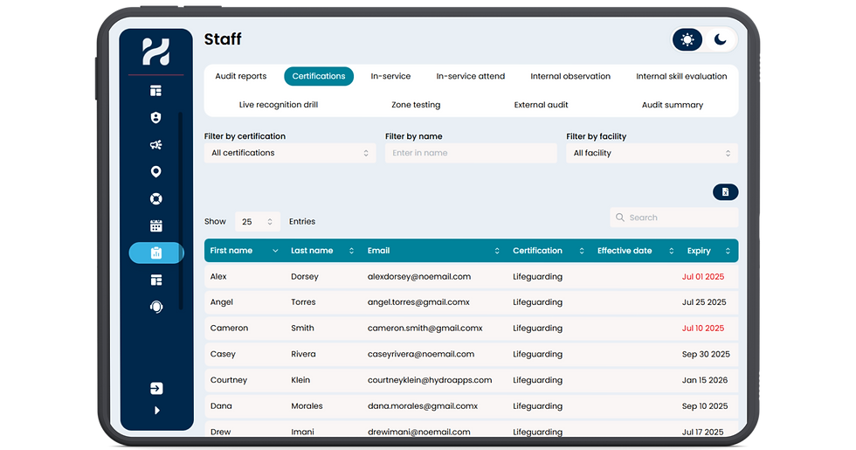Select caseyrivera@noemail.com email cell
This screenshot has height=450, width=856.
coord(421,354)
